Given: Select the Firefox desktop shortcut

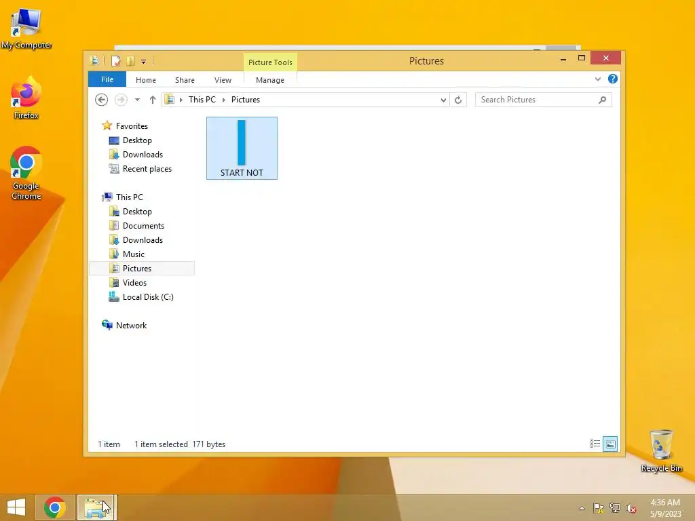Looking at the screenshot, I should 26,98.
